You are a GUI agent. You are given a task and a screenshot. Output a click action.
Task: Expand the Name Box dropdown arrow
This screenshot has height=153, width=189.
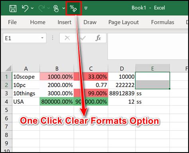[42, 38]
